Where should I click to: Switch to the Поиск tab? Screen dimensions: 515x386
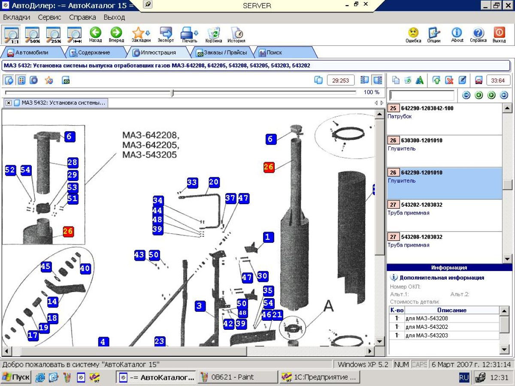(274, 53)
